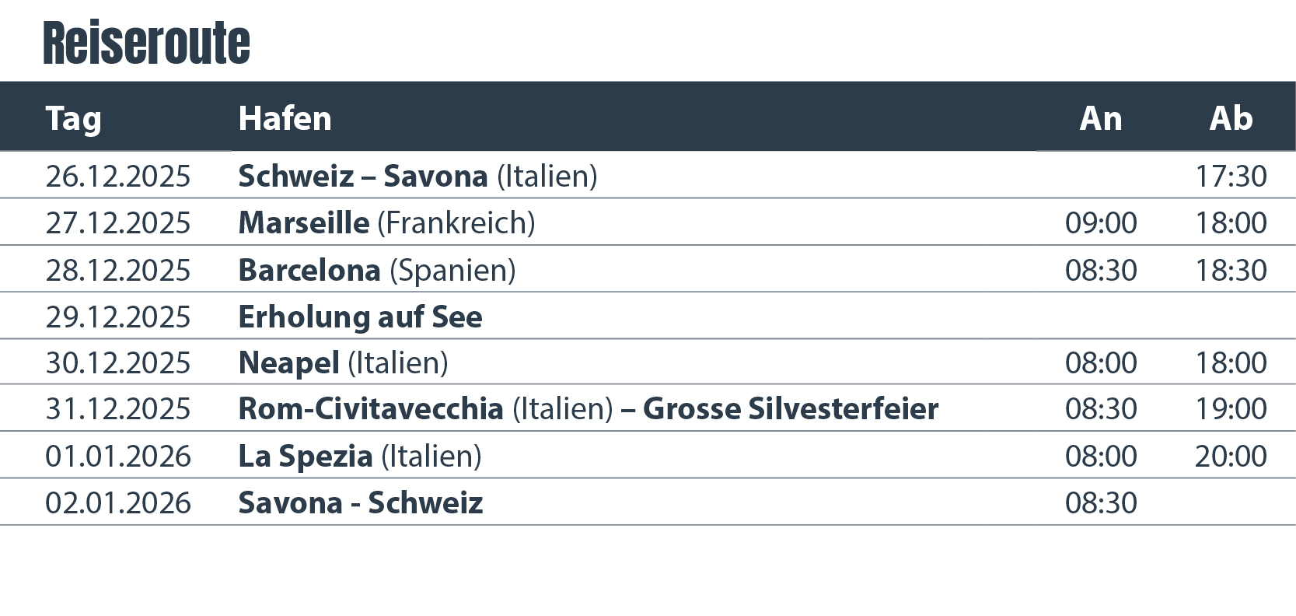
Task: Select the date 26.12.2025
Action: tap(117, 177)
